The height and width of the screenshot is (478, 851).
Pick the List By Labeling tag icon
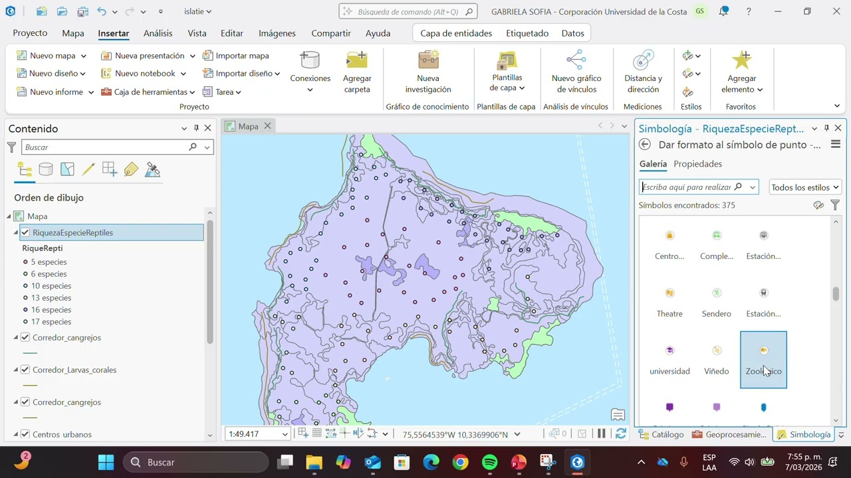131,169
